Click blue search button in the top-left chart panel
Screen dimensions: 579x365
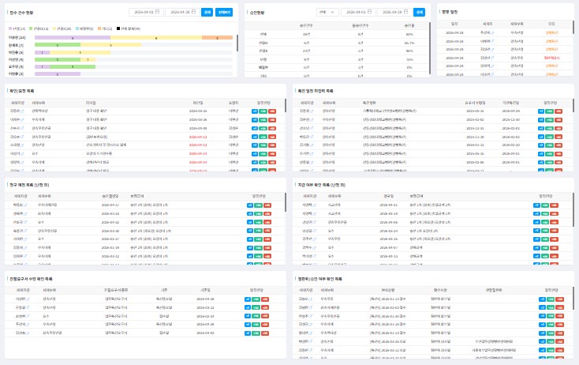tap(207, 13)
